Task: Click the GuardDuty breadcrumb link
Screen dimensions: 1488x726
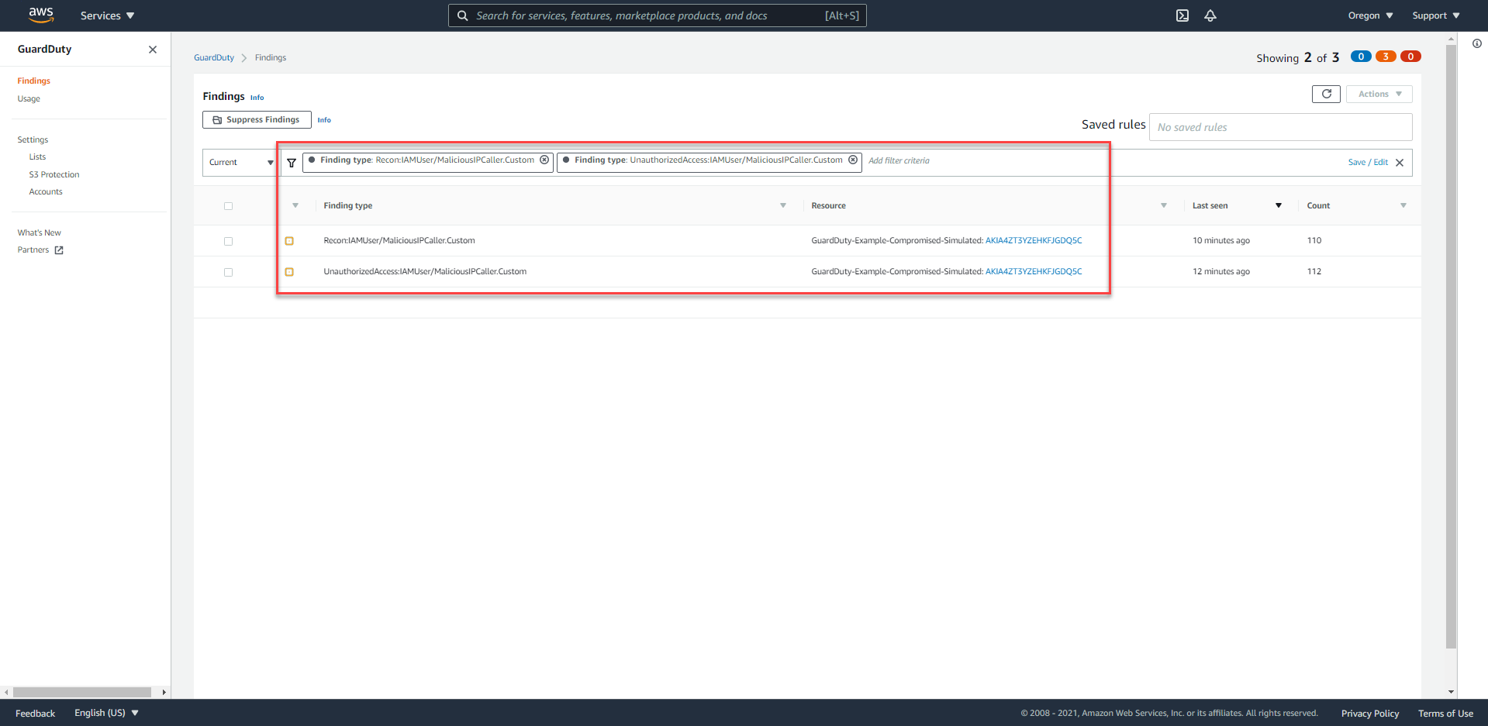Action: coord(214,57)
